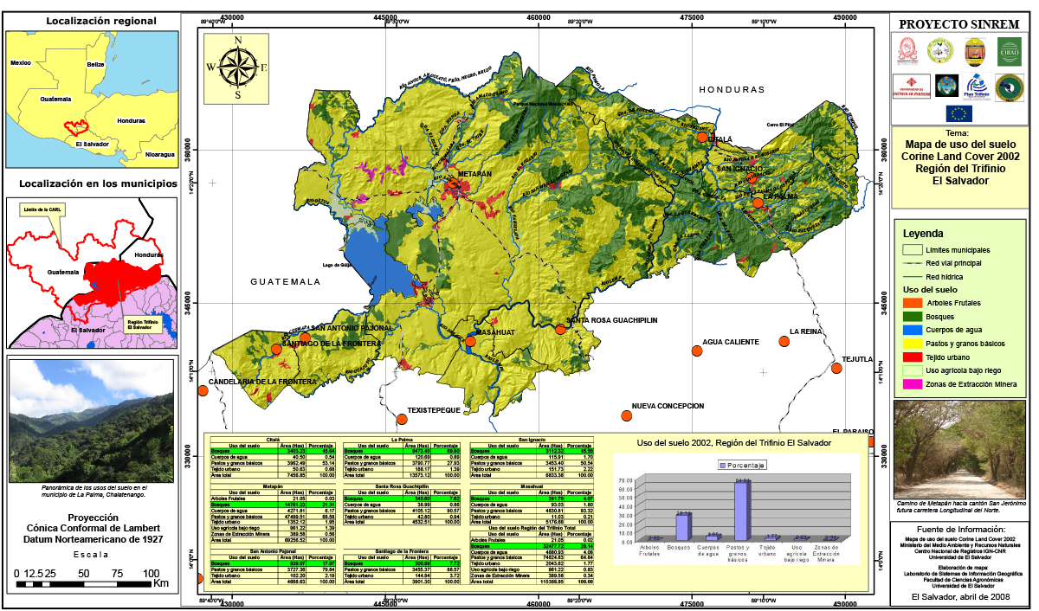Image resolution: width=1039 pixels, height=611 pixels.
Task: Click the Pastos y granos básicos chart bar
Action: (x=741, y=511)
